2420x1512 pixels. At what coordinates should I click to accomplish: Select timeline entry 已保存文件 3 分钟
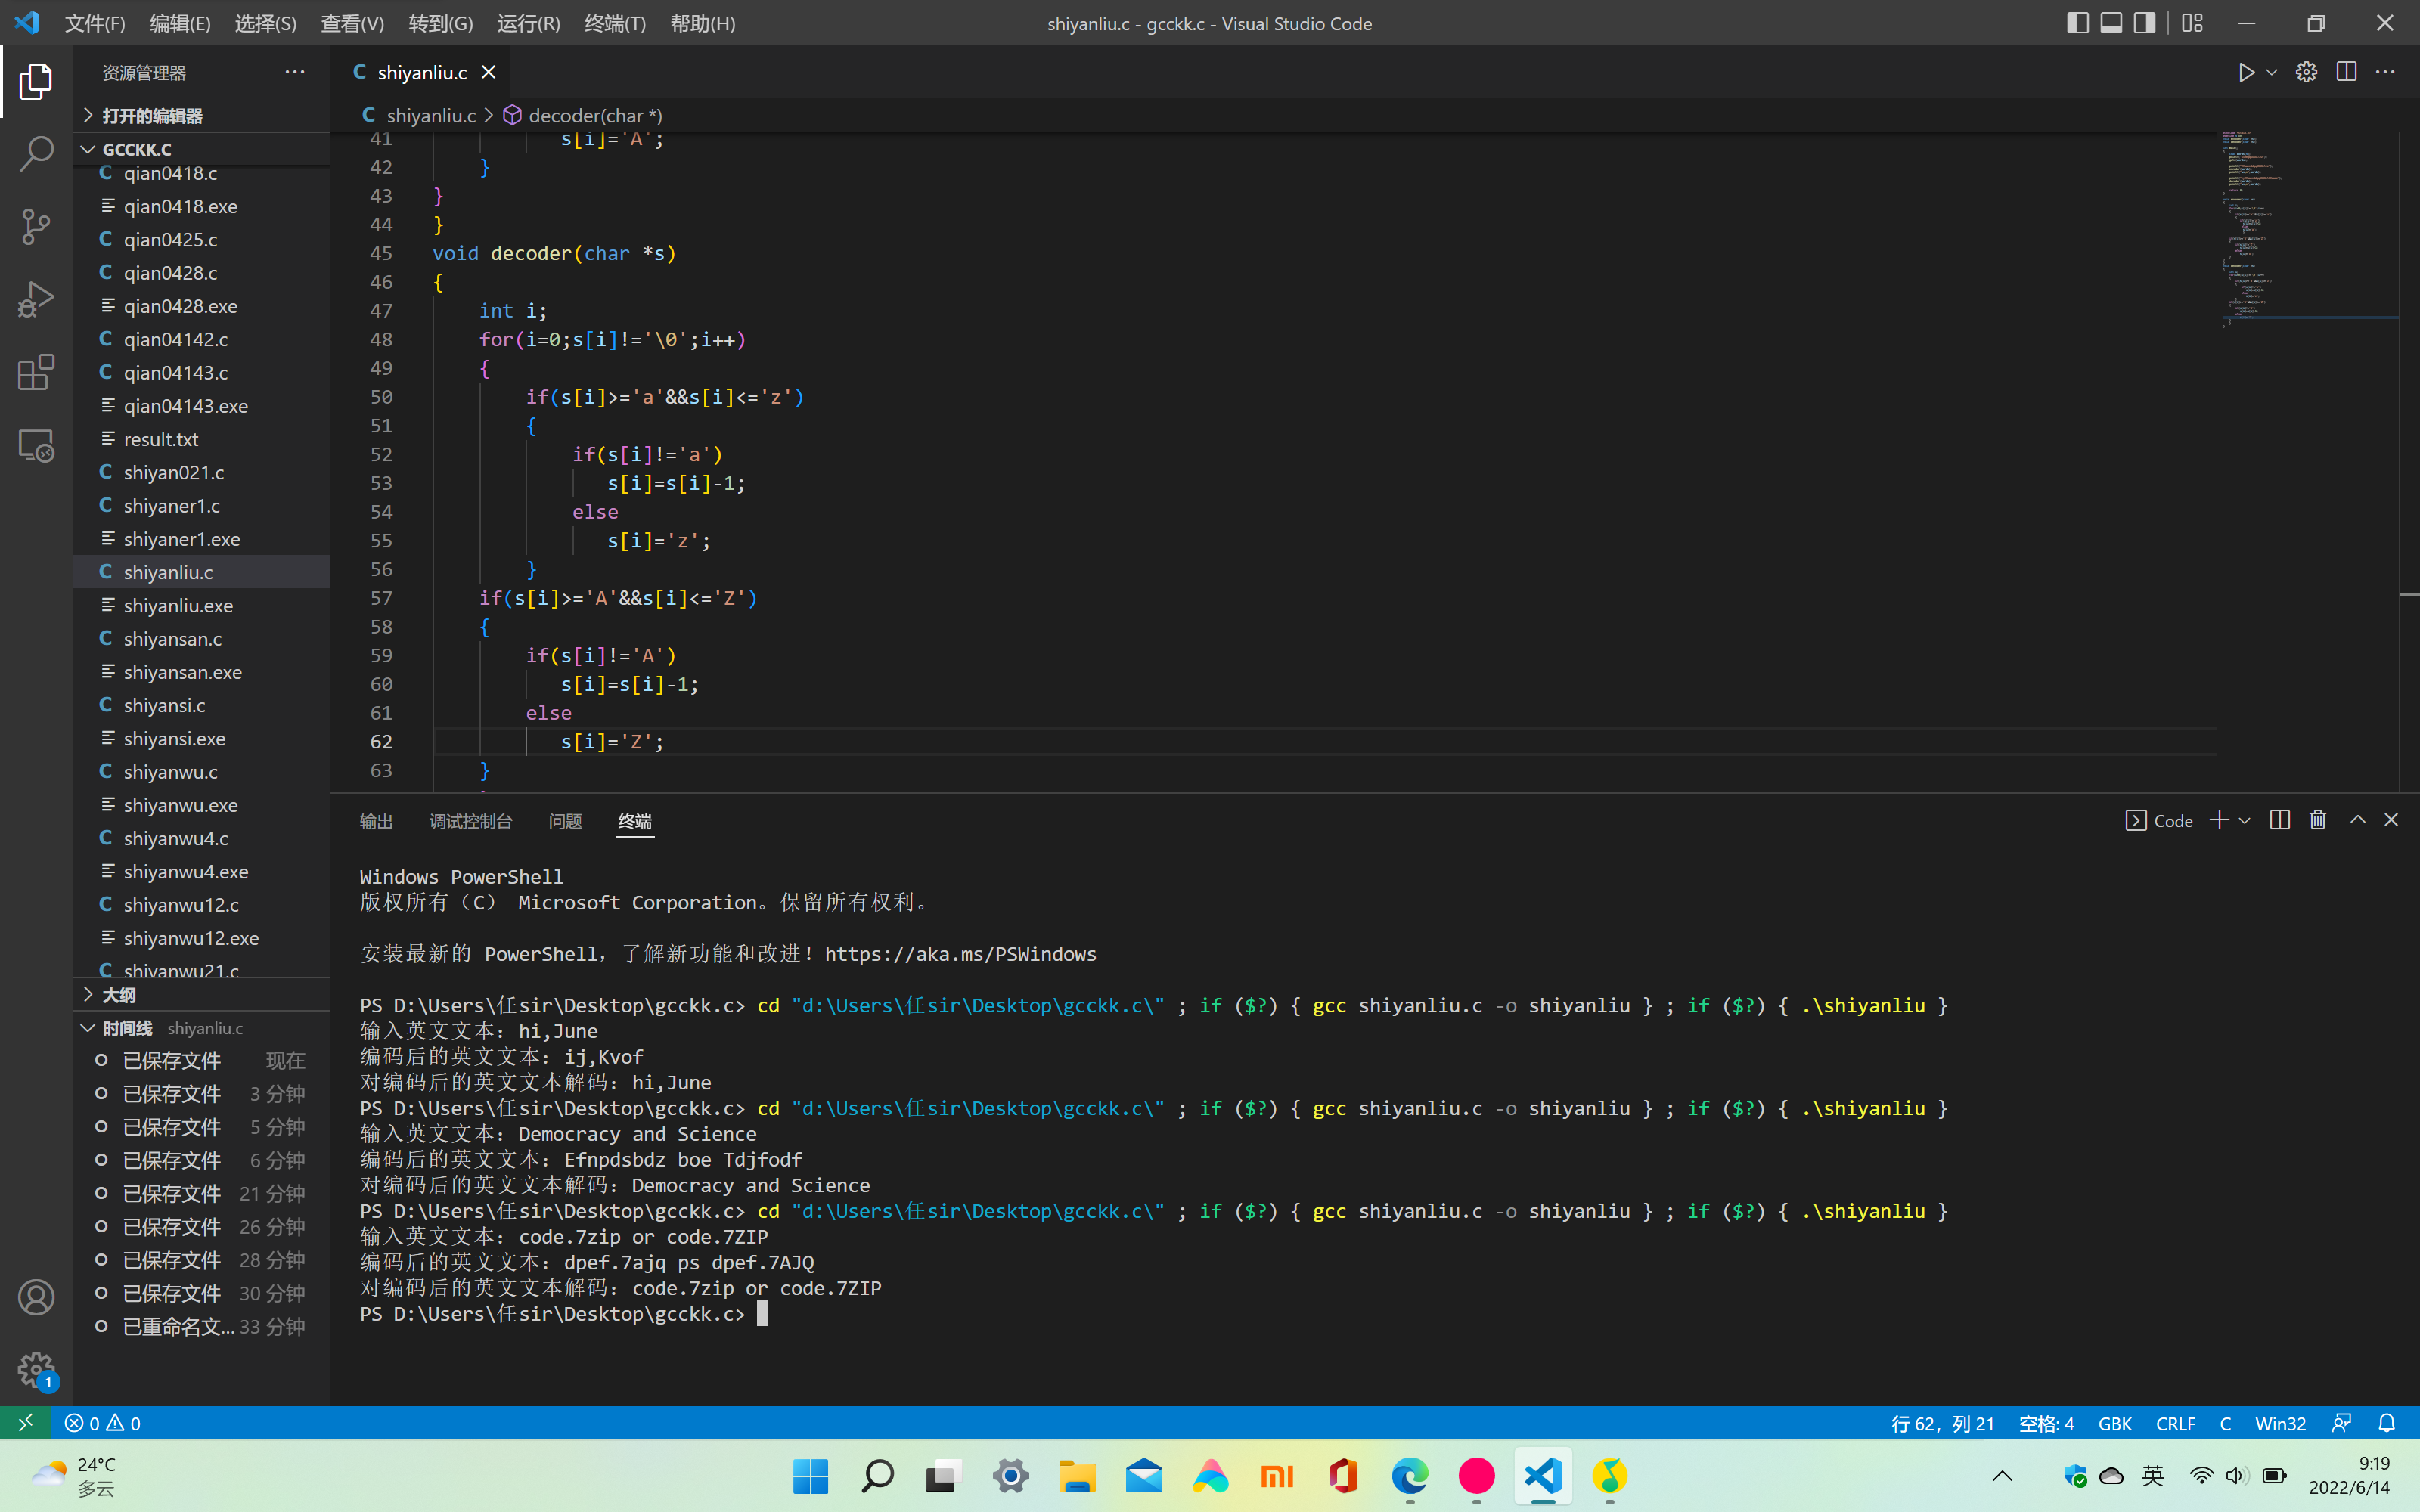(x=202, y=1094)
